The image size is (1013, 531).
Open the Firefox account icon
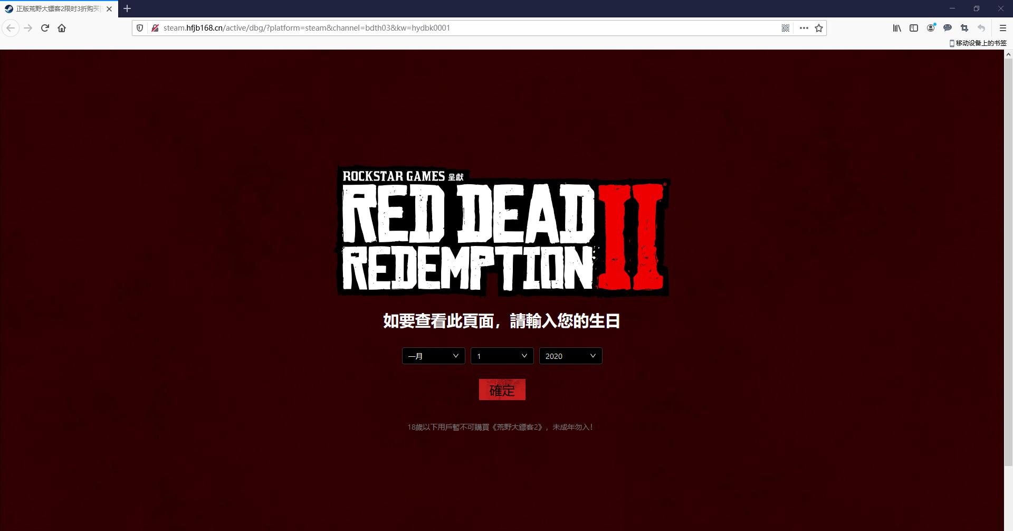click(931, 28)
